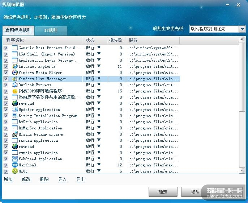Click the 删除 link

[x=44, y=179]
